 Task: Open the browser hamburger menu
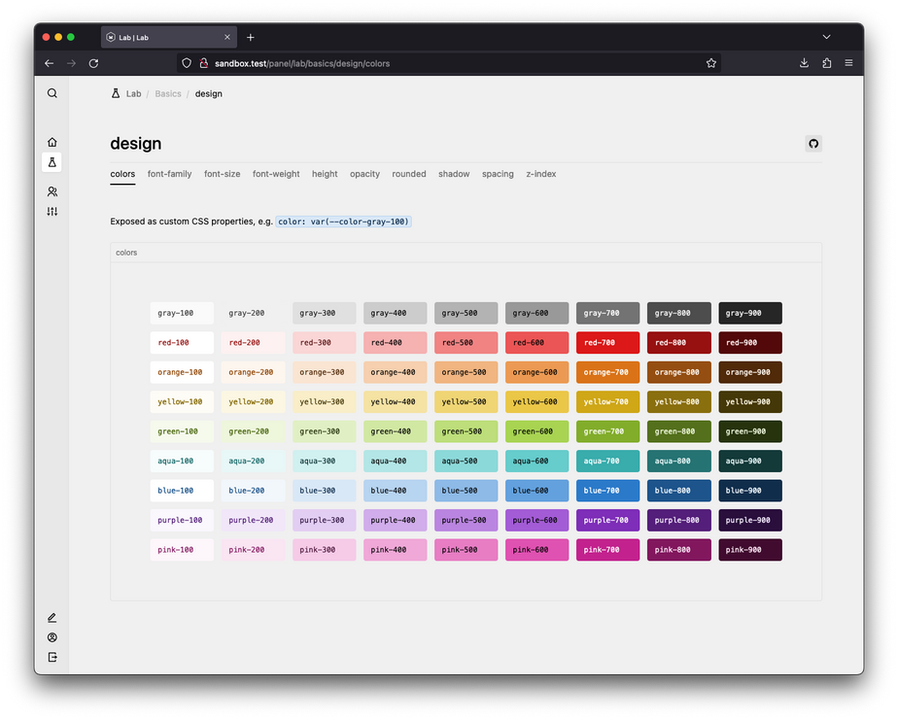[848, 63]
